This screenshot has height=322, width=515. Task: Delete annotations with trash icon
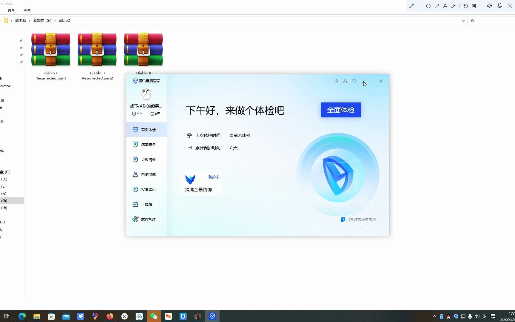click(x=474, y=6)
